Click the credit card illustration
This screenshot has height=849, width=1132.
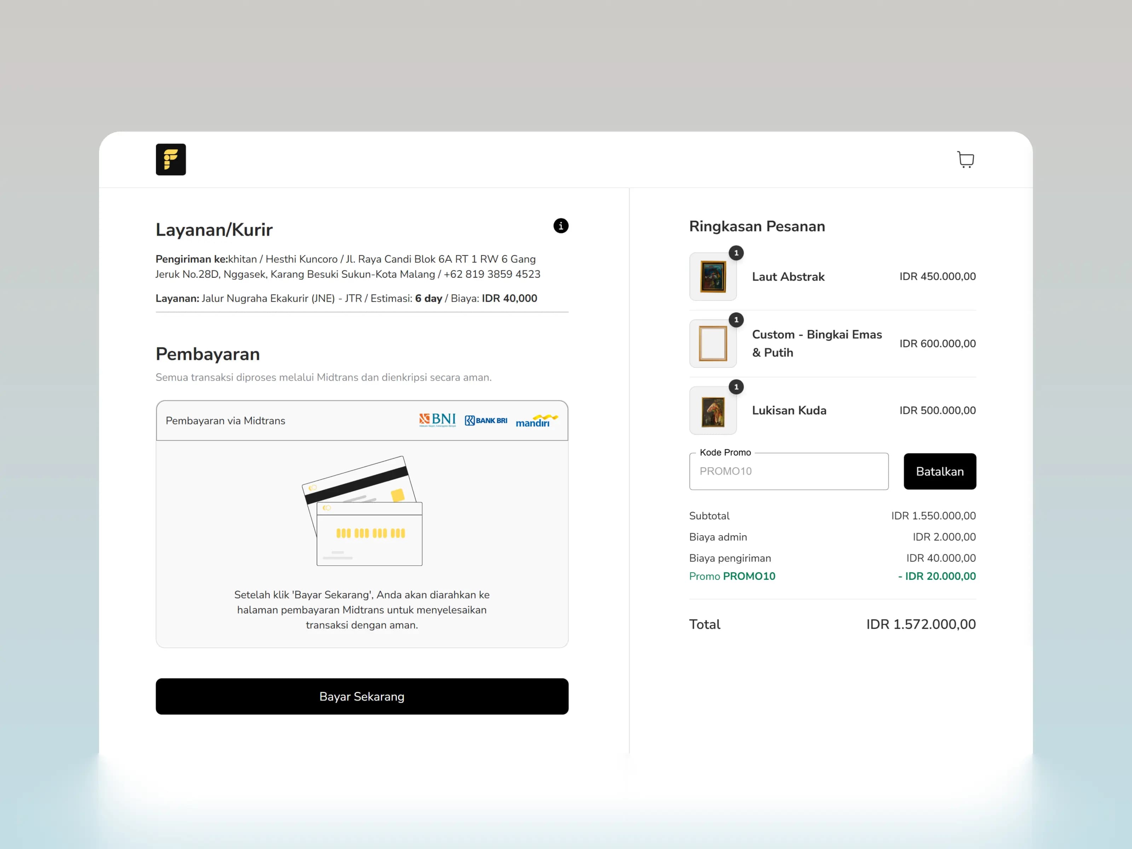362,511
